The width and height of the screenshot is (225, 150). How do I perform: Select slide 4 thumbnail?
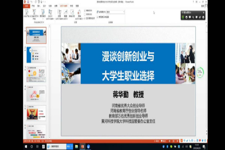click(36, 94)
